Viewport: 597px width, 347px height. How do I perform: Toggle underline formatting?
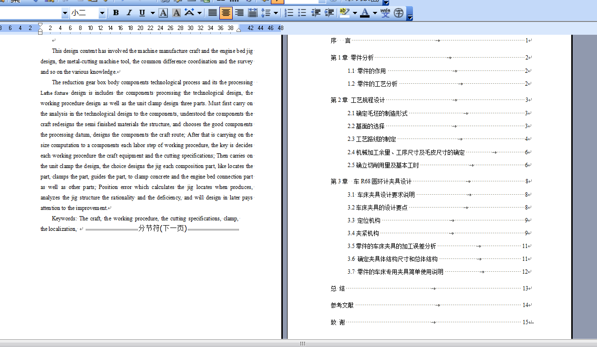pyautogui.click(x=142, y=13)
